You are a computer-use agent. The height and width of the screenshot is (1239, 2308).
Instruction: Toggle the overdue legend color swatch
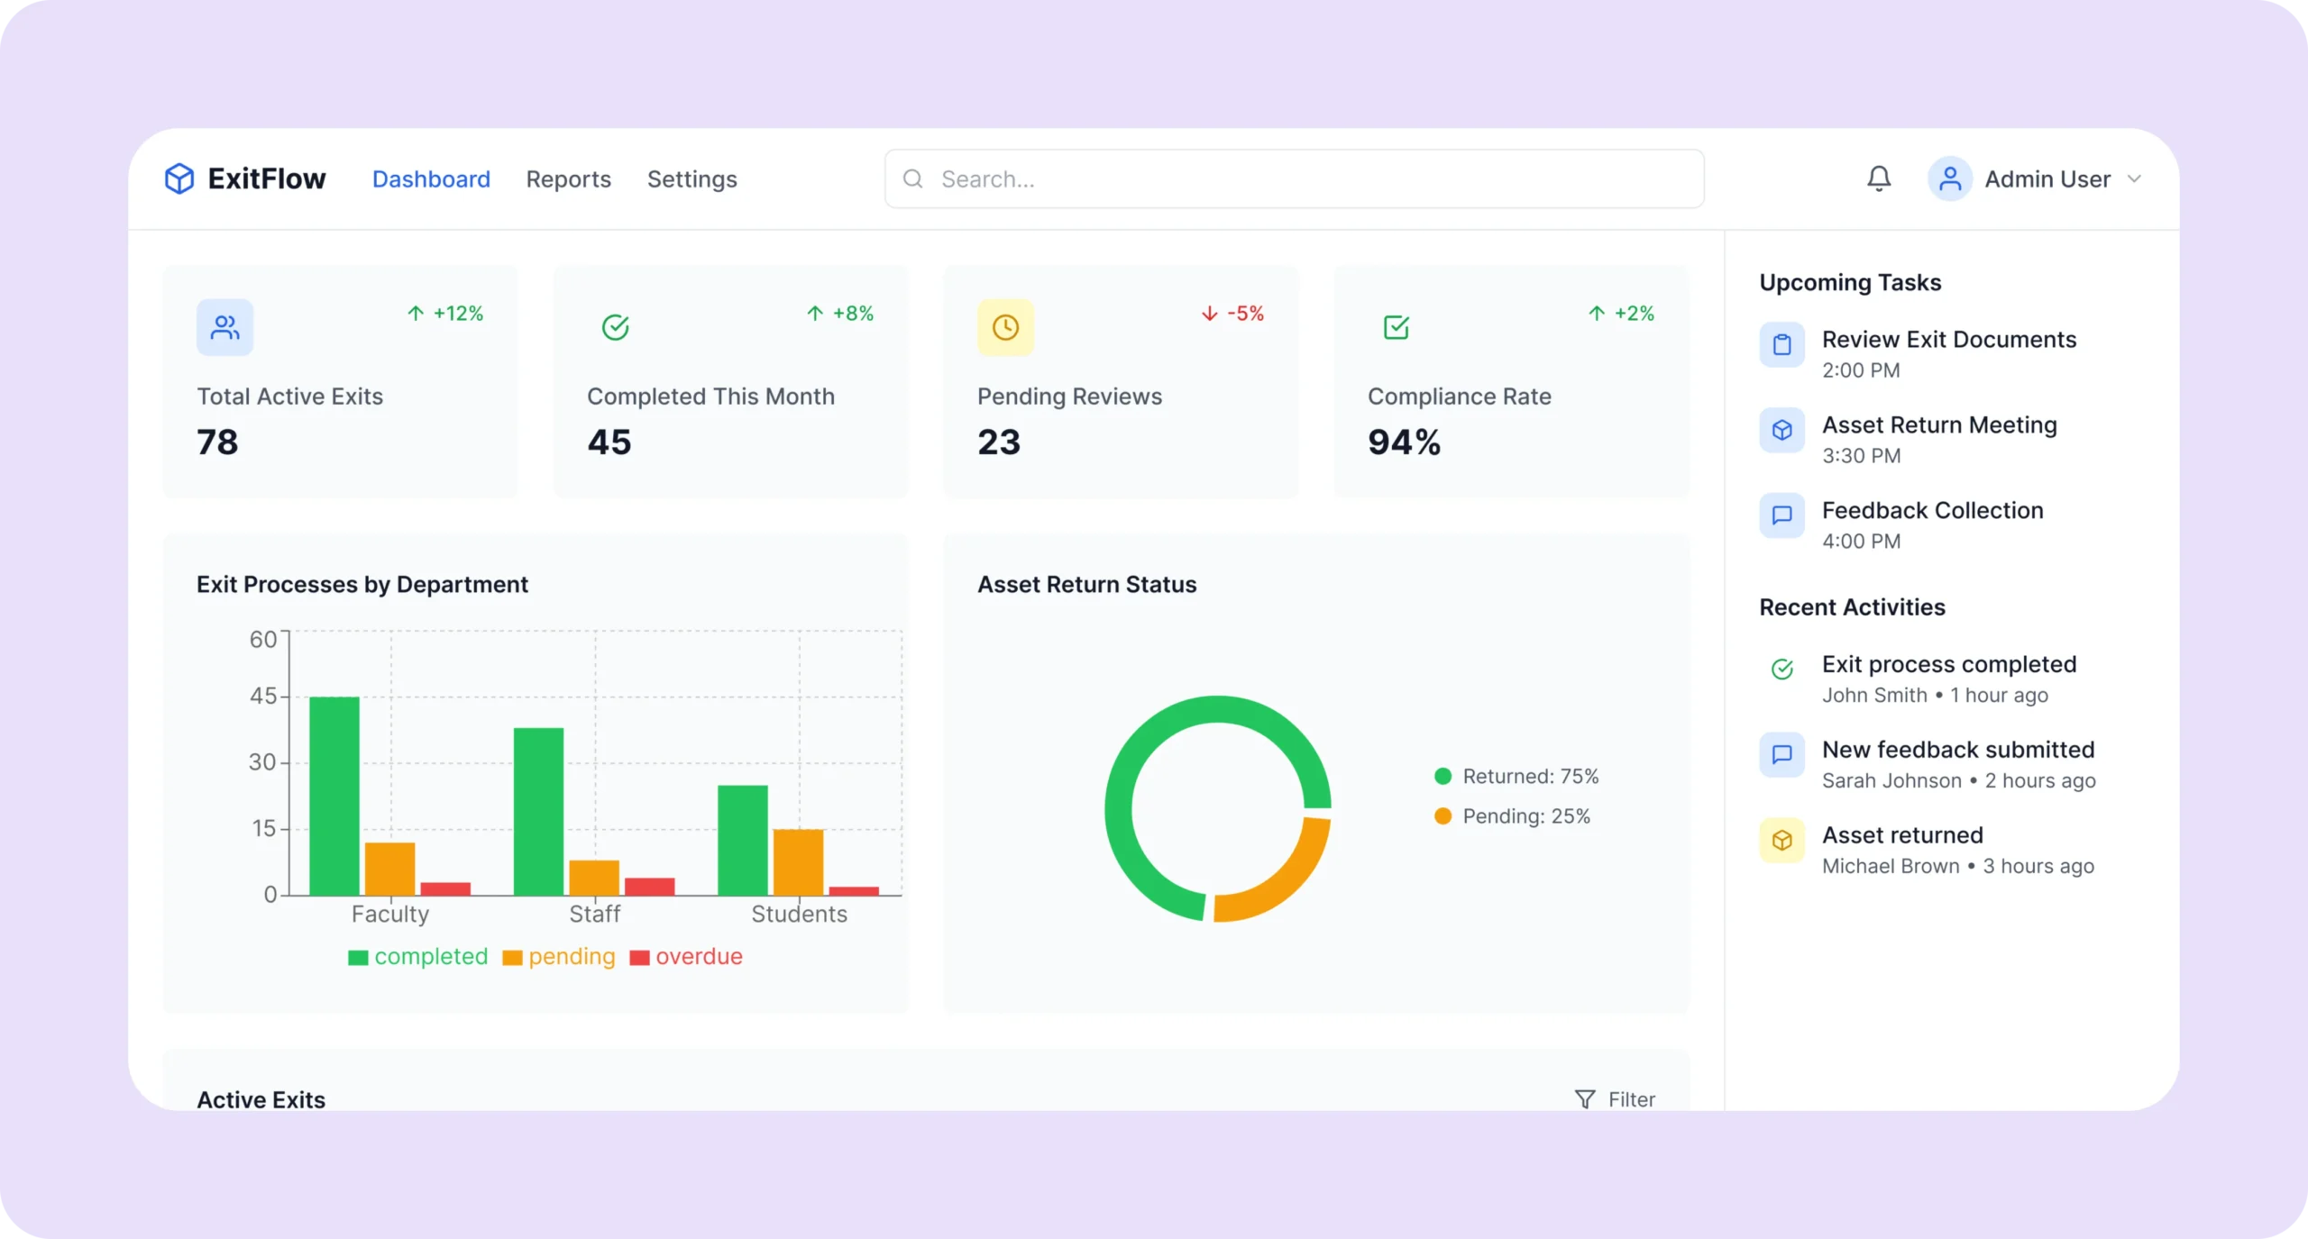639,957
